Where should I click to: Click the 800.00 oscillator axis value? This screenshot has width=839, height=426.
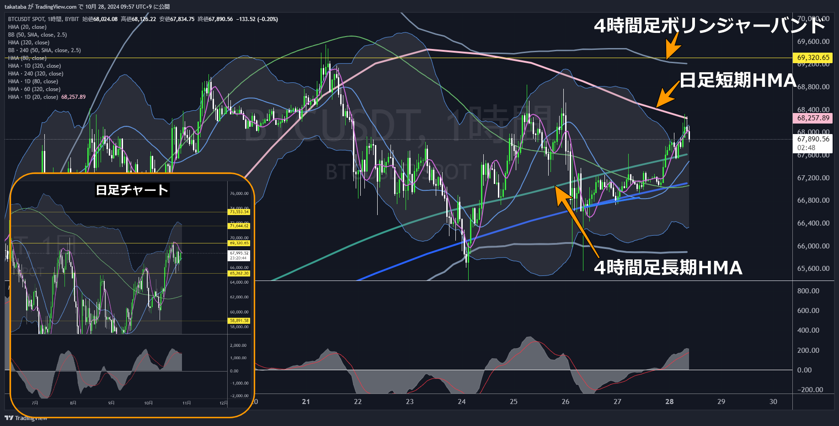coord(808,291)
